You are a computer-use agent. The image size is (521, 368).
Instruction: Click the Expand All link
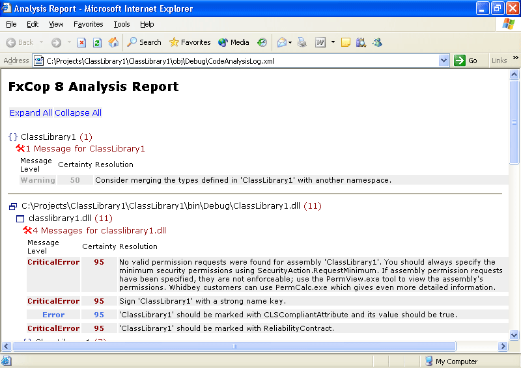point(31,112)
